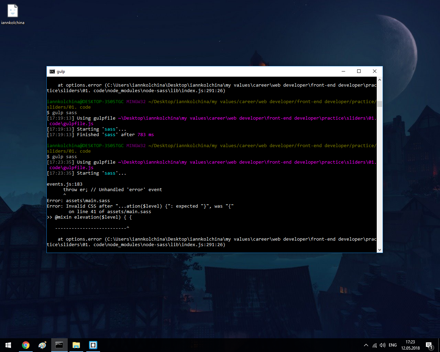Open the iannkolchina desktop file icon
This screenshot has width=440, height=352.
coord(13,14)
